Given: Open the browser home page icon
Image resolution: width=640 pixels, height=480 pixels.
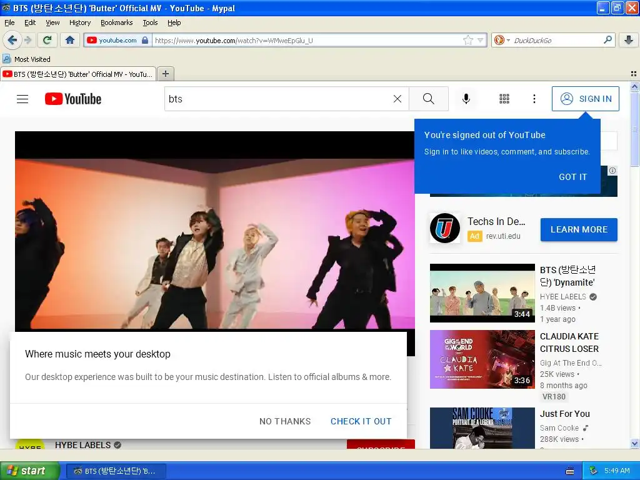Looking at the screenshot, I should coord(70,40).
